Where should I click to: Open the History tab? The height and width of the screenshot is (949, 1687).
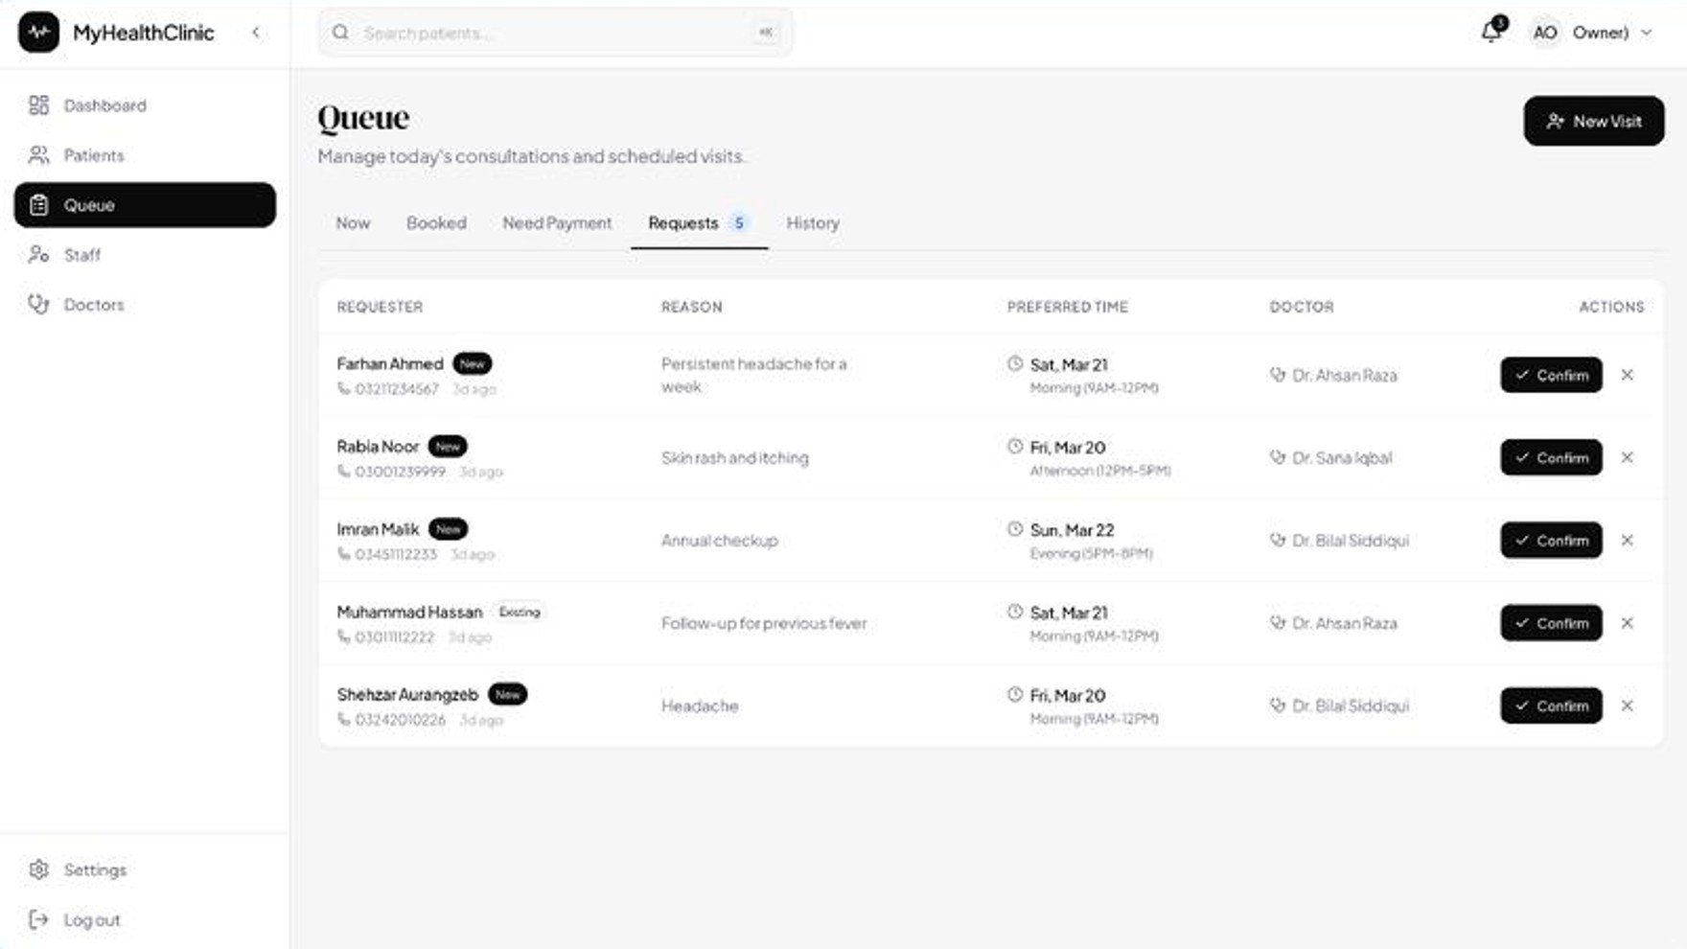click(x=813, y=223)
